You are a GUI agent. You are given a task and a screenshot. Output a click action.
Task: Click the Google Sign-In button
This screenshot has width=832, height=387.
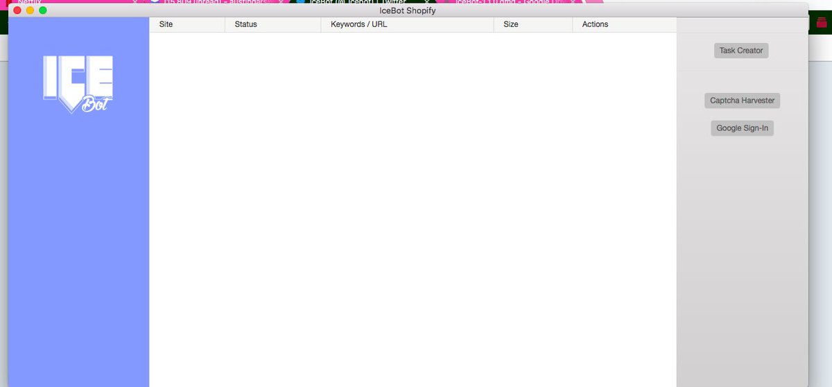tap(742, 128)
